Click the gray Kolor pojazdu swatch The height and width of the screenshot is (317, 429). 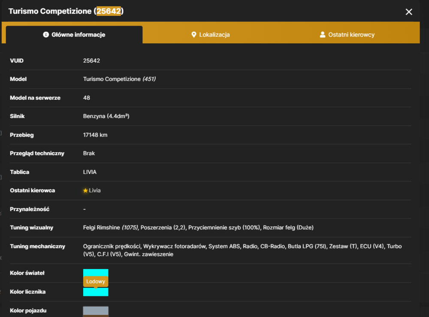96,311
